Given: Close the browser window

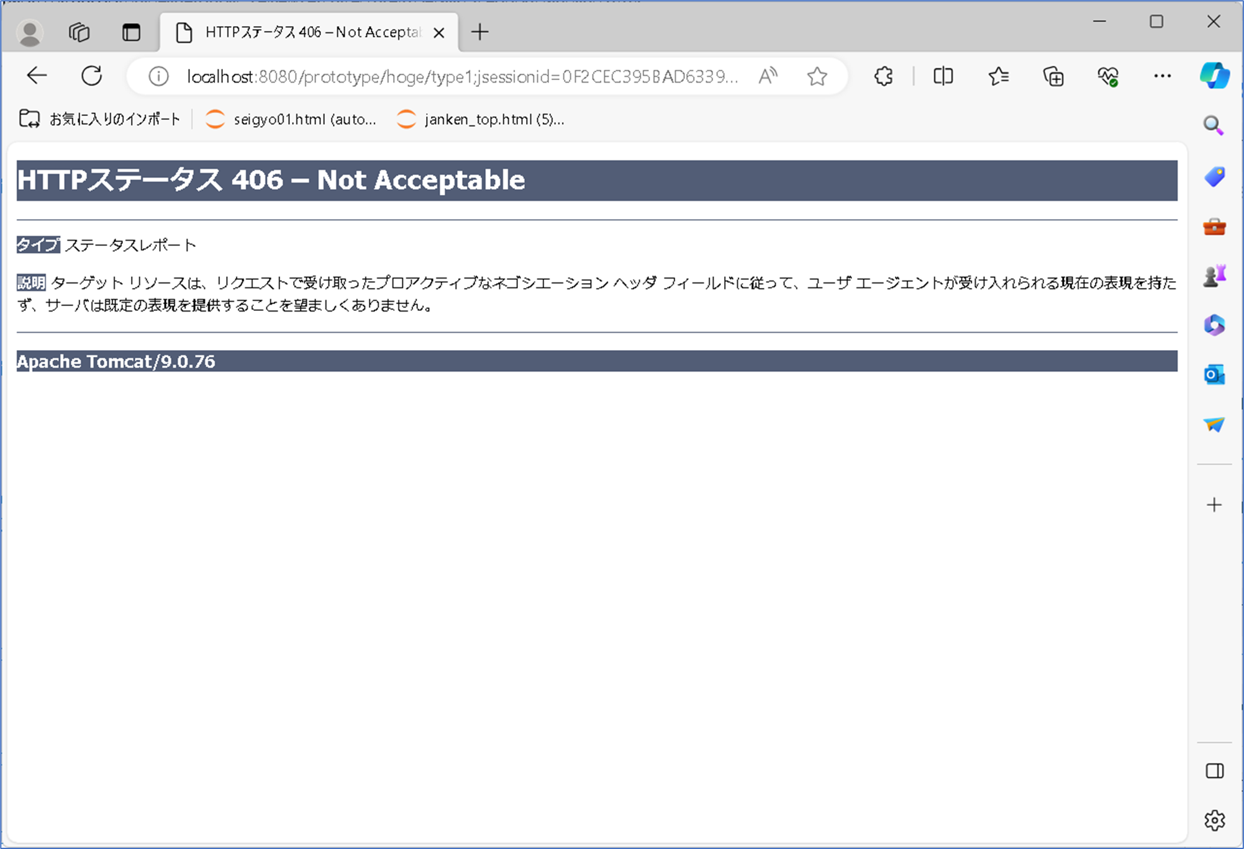Looking at the screenshot, I should (1214, 22).
